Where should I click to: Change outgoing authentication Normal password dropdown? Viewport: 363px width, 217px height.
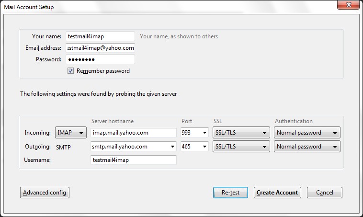306,147
